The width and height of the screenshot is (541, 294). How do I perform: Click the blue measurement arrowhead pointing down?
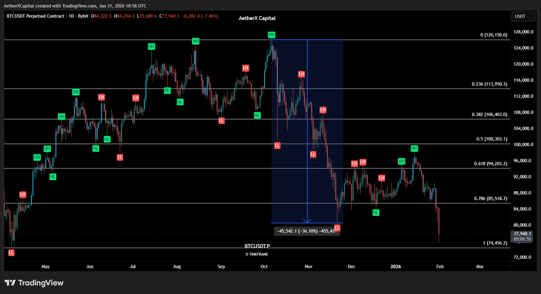coord(307,221)
